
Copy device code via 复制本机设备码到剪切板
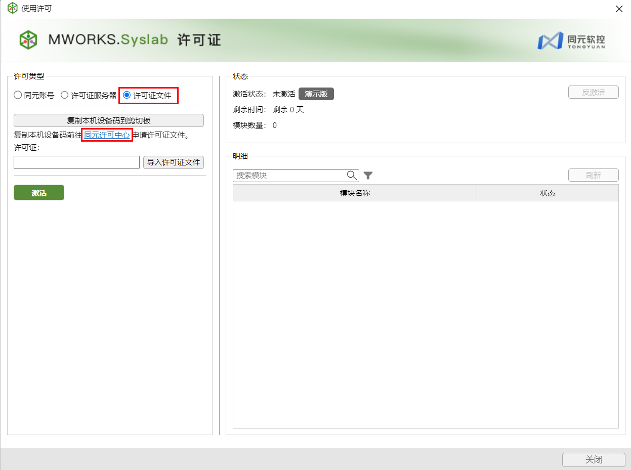109,120
